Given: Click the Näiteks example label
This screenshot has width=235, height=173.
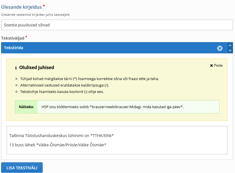Looking at the screenshot, I should pos(26,107).
